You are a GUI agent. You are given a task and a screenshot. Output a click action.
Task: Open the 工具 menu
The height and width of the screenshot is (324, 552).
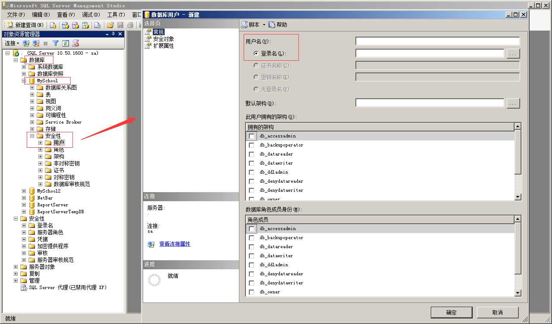tap(116, 15)
